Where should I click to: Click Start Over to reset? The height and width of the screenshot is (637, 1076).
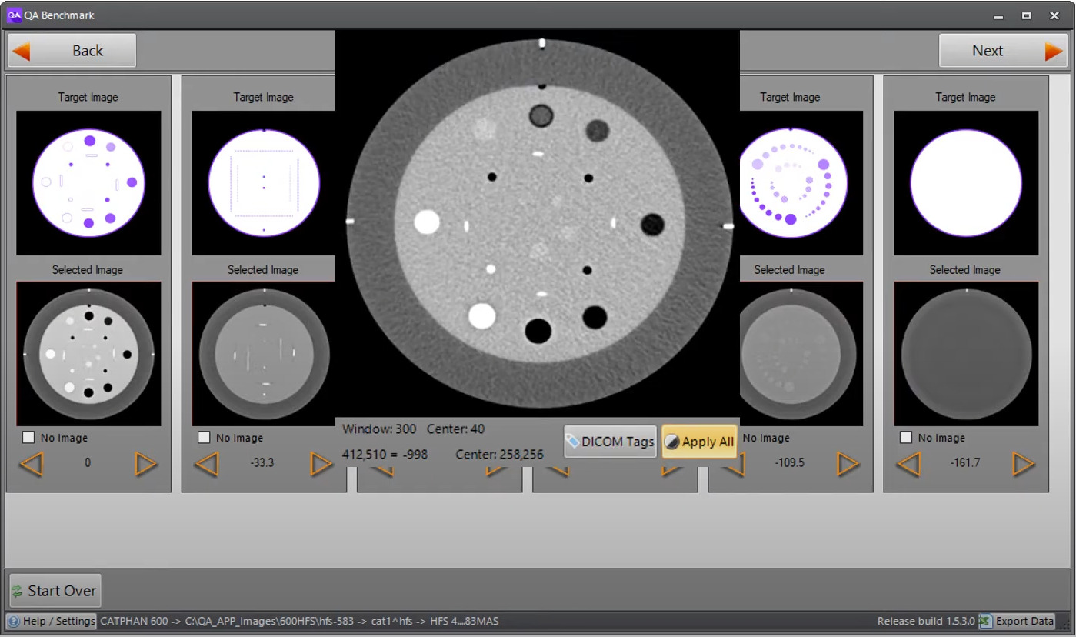pos(55,591)
